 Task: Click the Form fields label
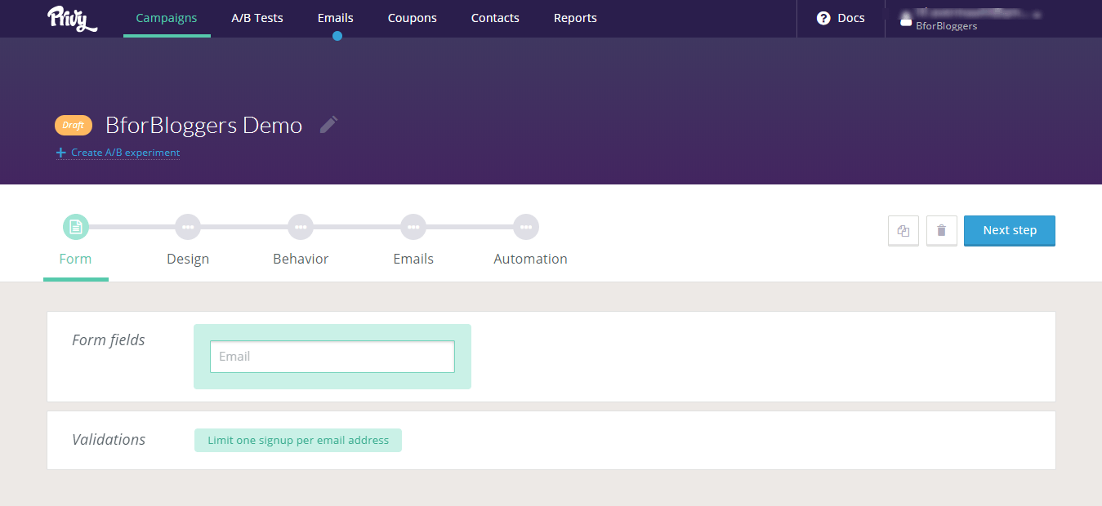[109, 340]
